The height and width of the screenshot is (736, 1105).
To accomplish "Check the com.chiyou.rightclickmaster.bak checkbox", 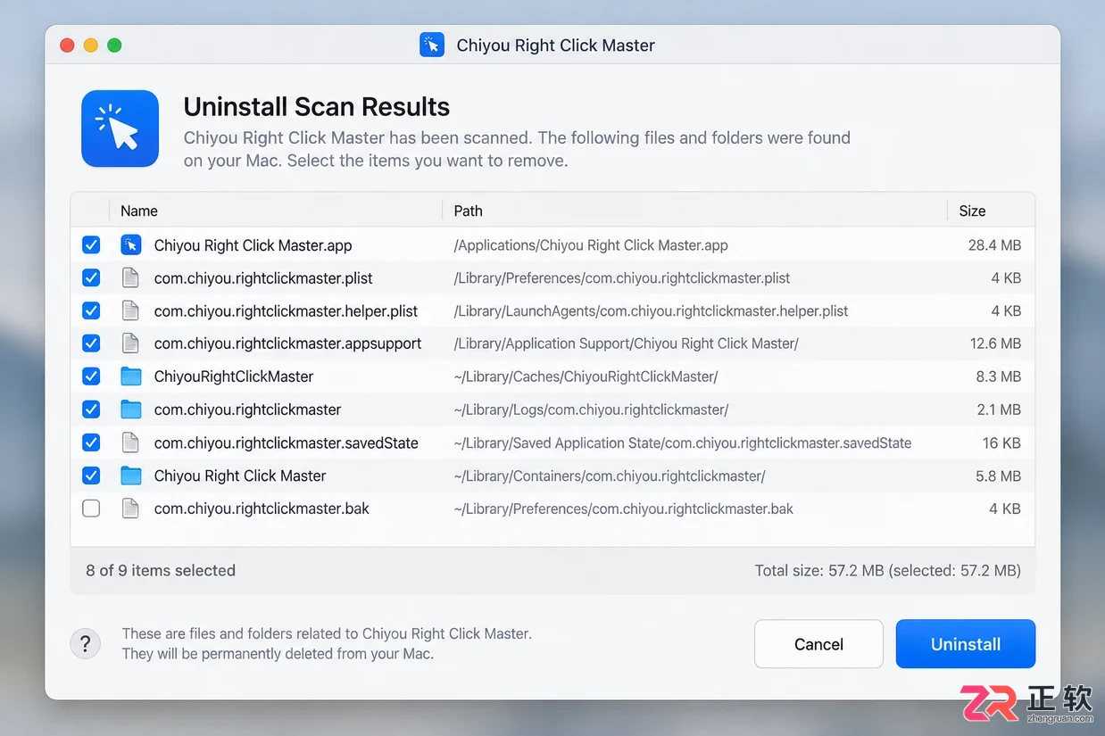I will pyautogui.click(x=91, y=509).
